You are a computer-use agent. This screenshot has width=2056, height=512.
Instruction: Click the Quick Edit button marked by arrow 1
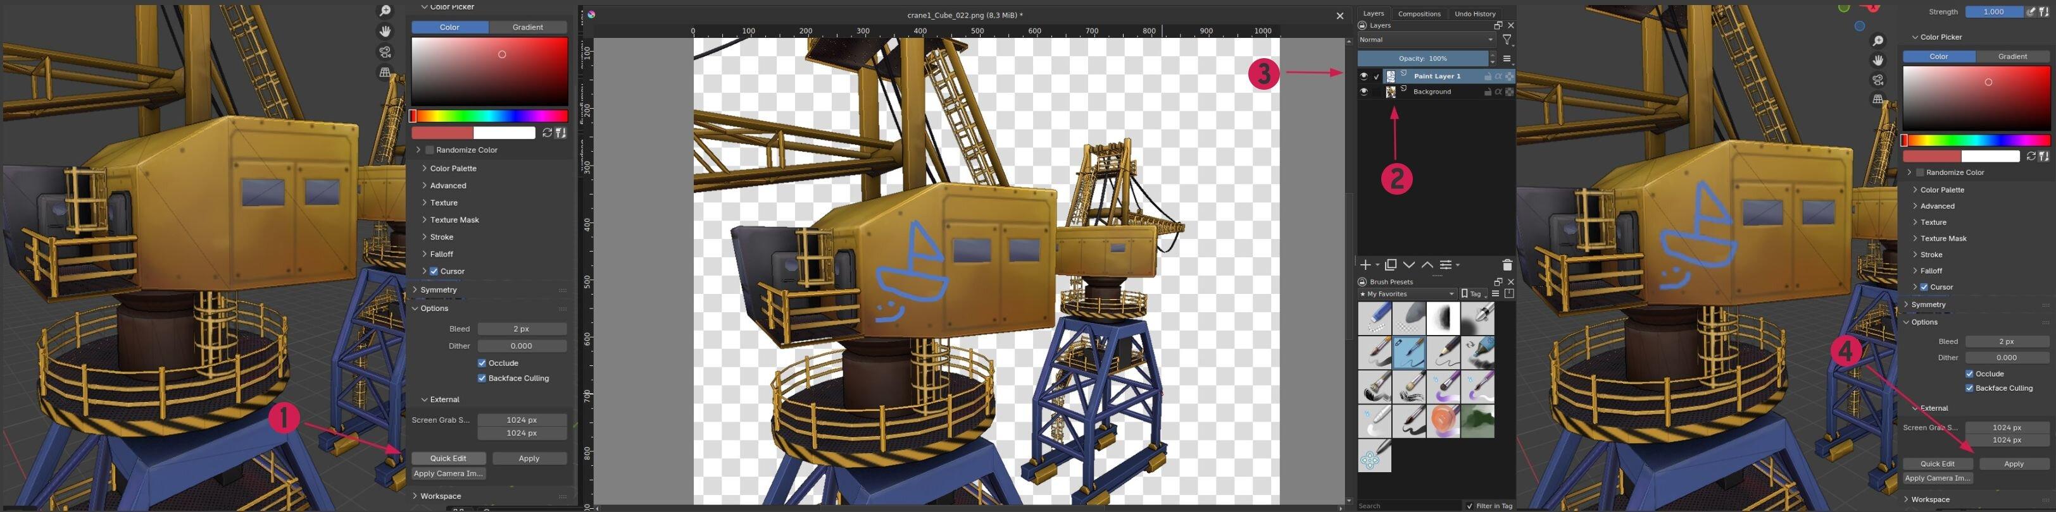pos(448,458)
